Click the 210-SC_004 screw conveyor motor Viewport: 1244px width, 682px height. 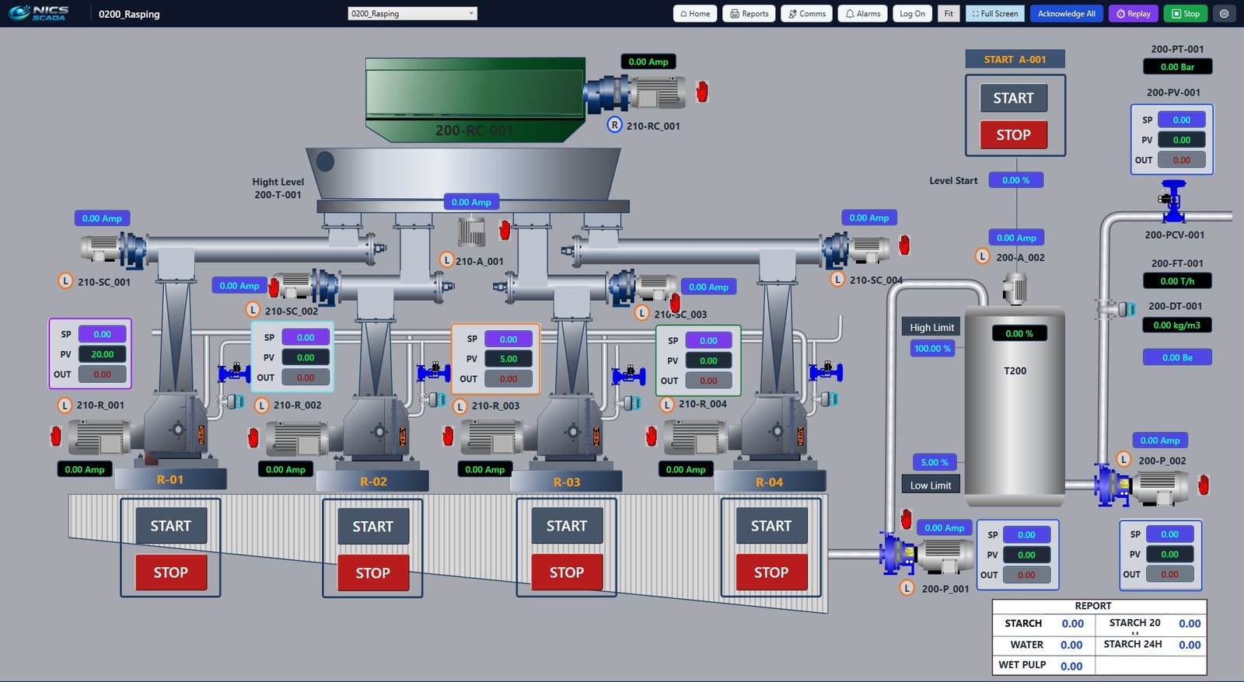point(857,249)
